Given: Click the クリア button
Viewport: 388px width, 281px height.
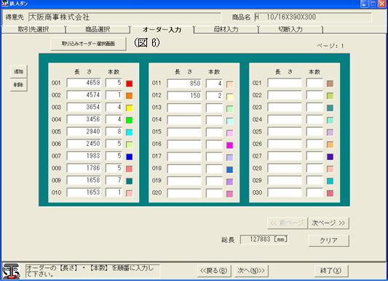Looking at the screenshot, I should pyautogui.click(x=328, y=240).
